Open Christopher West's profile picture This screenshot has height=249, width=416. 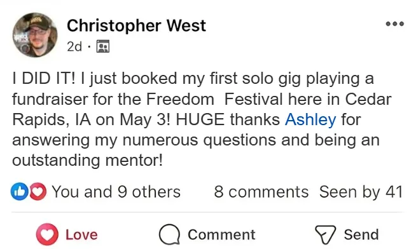tap(35, 35)
